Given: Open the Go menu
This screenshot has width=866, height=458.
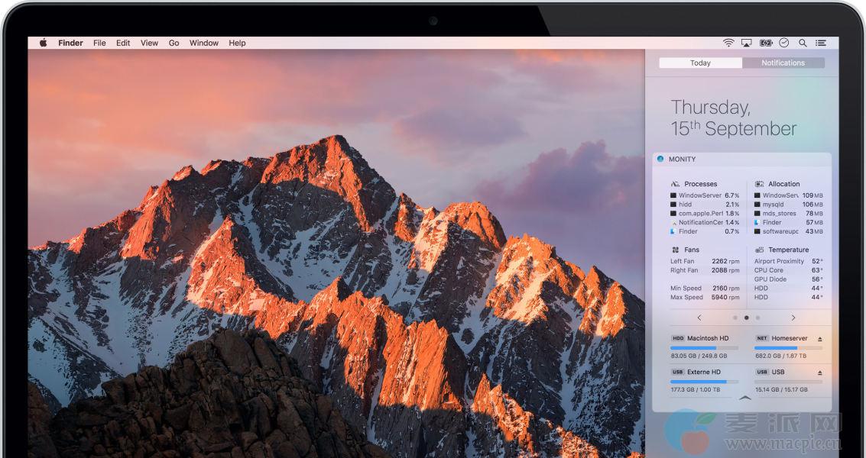Looking at the screenshot, I should tap(174, 43).
